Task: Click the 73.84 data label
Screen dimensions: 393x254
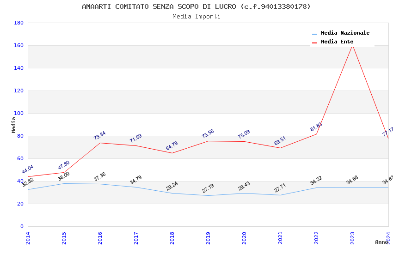Action: pos(100,136)
